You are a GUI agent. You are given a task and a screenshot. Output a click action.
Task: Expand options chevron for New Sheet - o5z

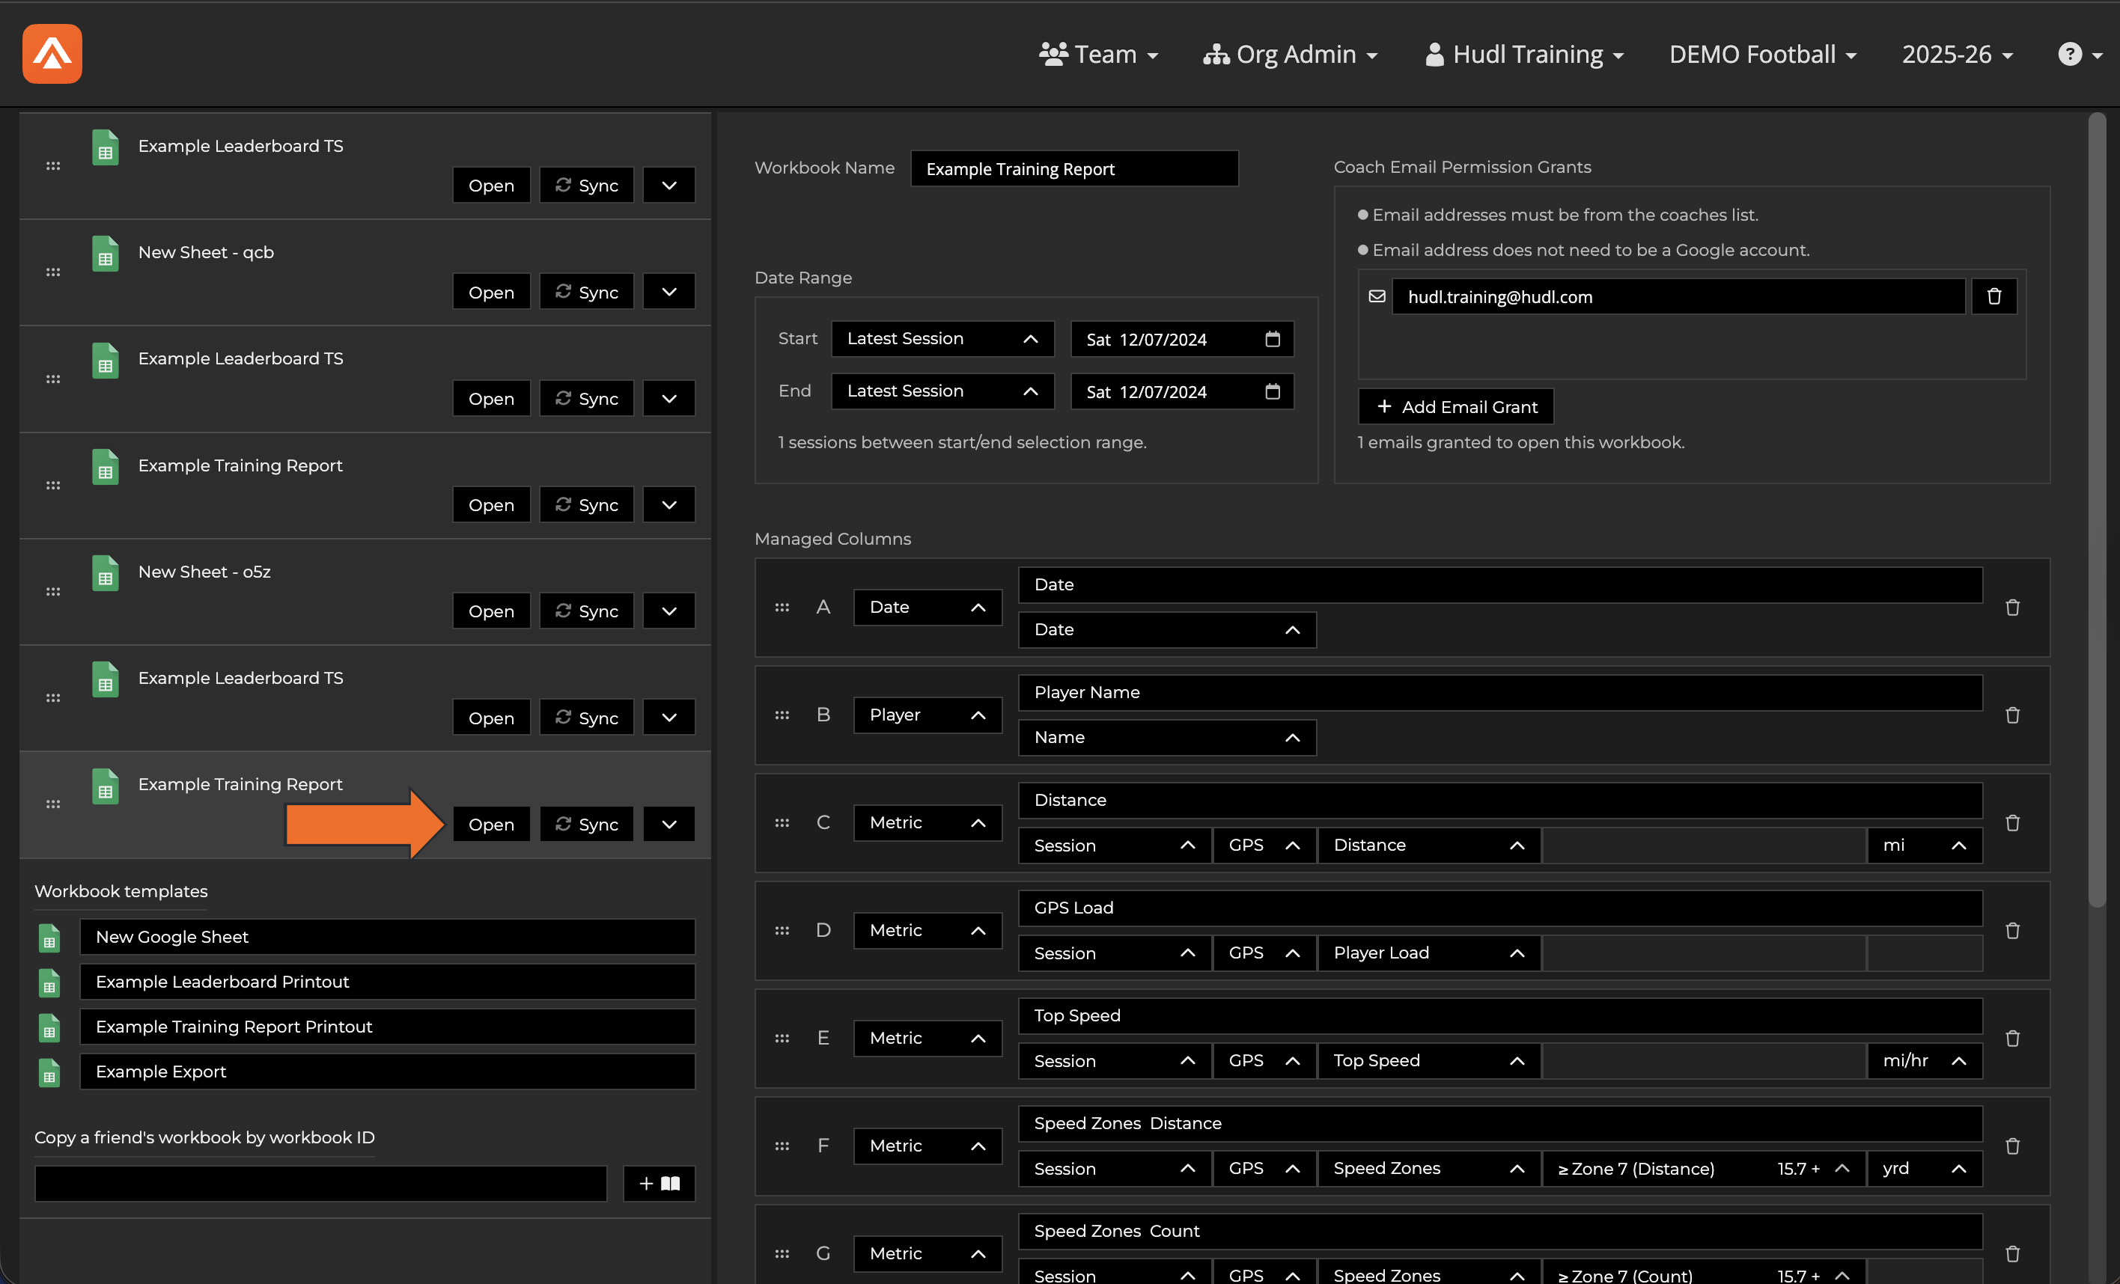668,611
